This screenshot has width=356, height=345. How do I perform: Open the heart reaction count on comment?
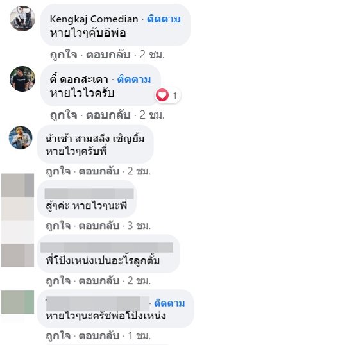[x=167, y=95]
